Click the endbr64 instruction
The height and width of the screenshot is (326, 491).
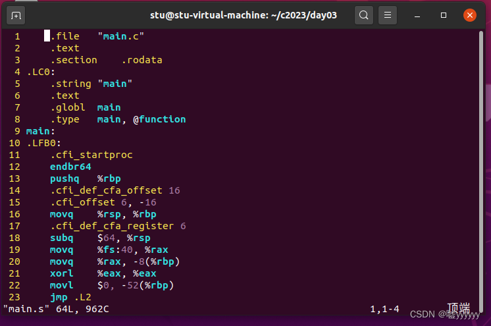tap(70, 167)
